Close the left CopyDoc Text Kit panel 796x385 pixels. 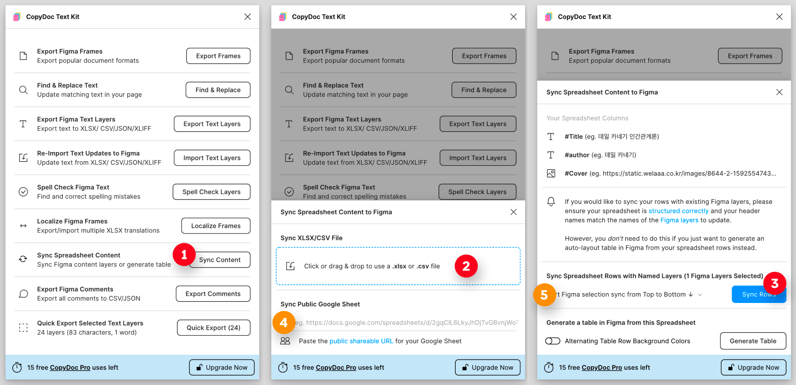coord(248,17)
